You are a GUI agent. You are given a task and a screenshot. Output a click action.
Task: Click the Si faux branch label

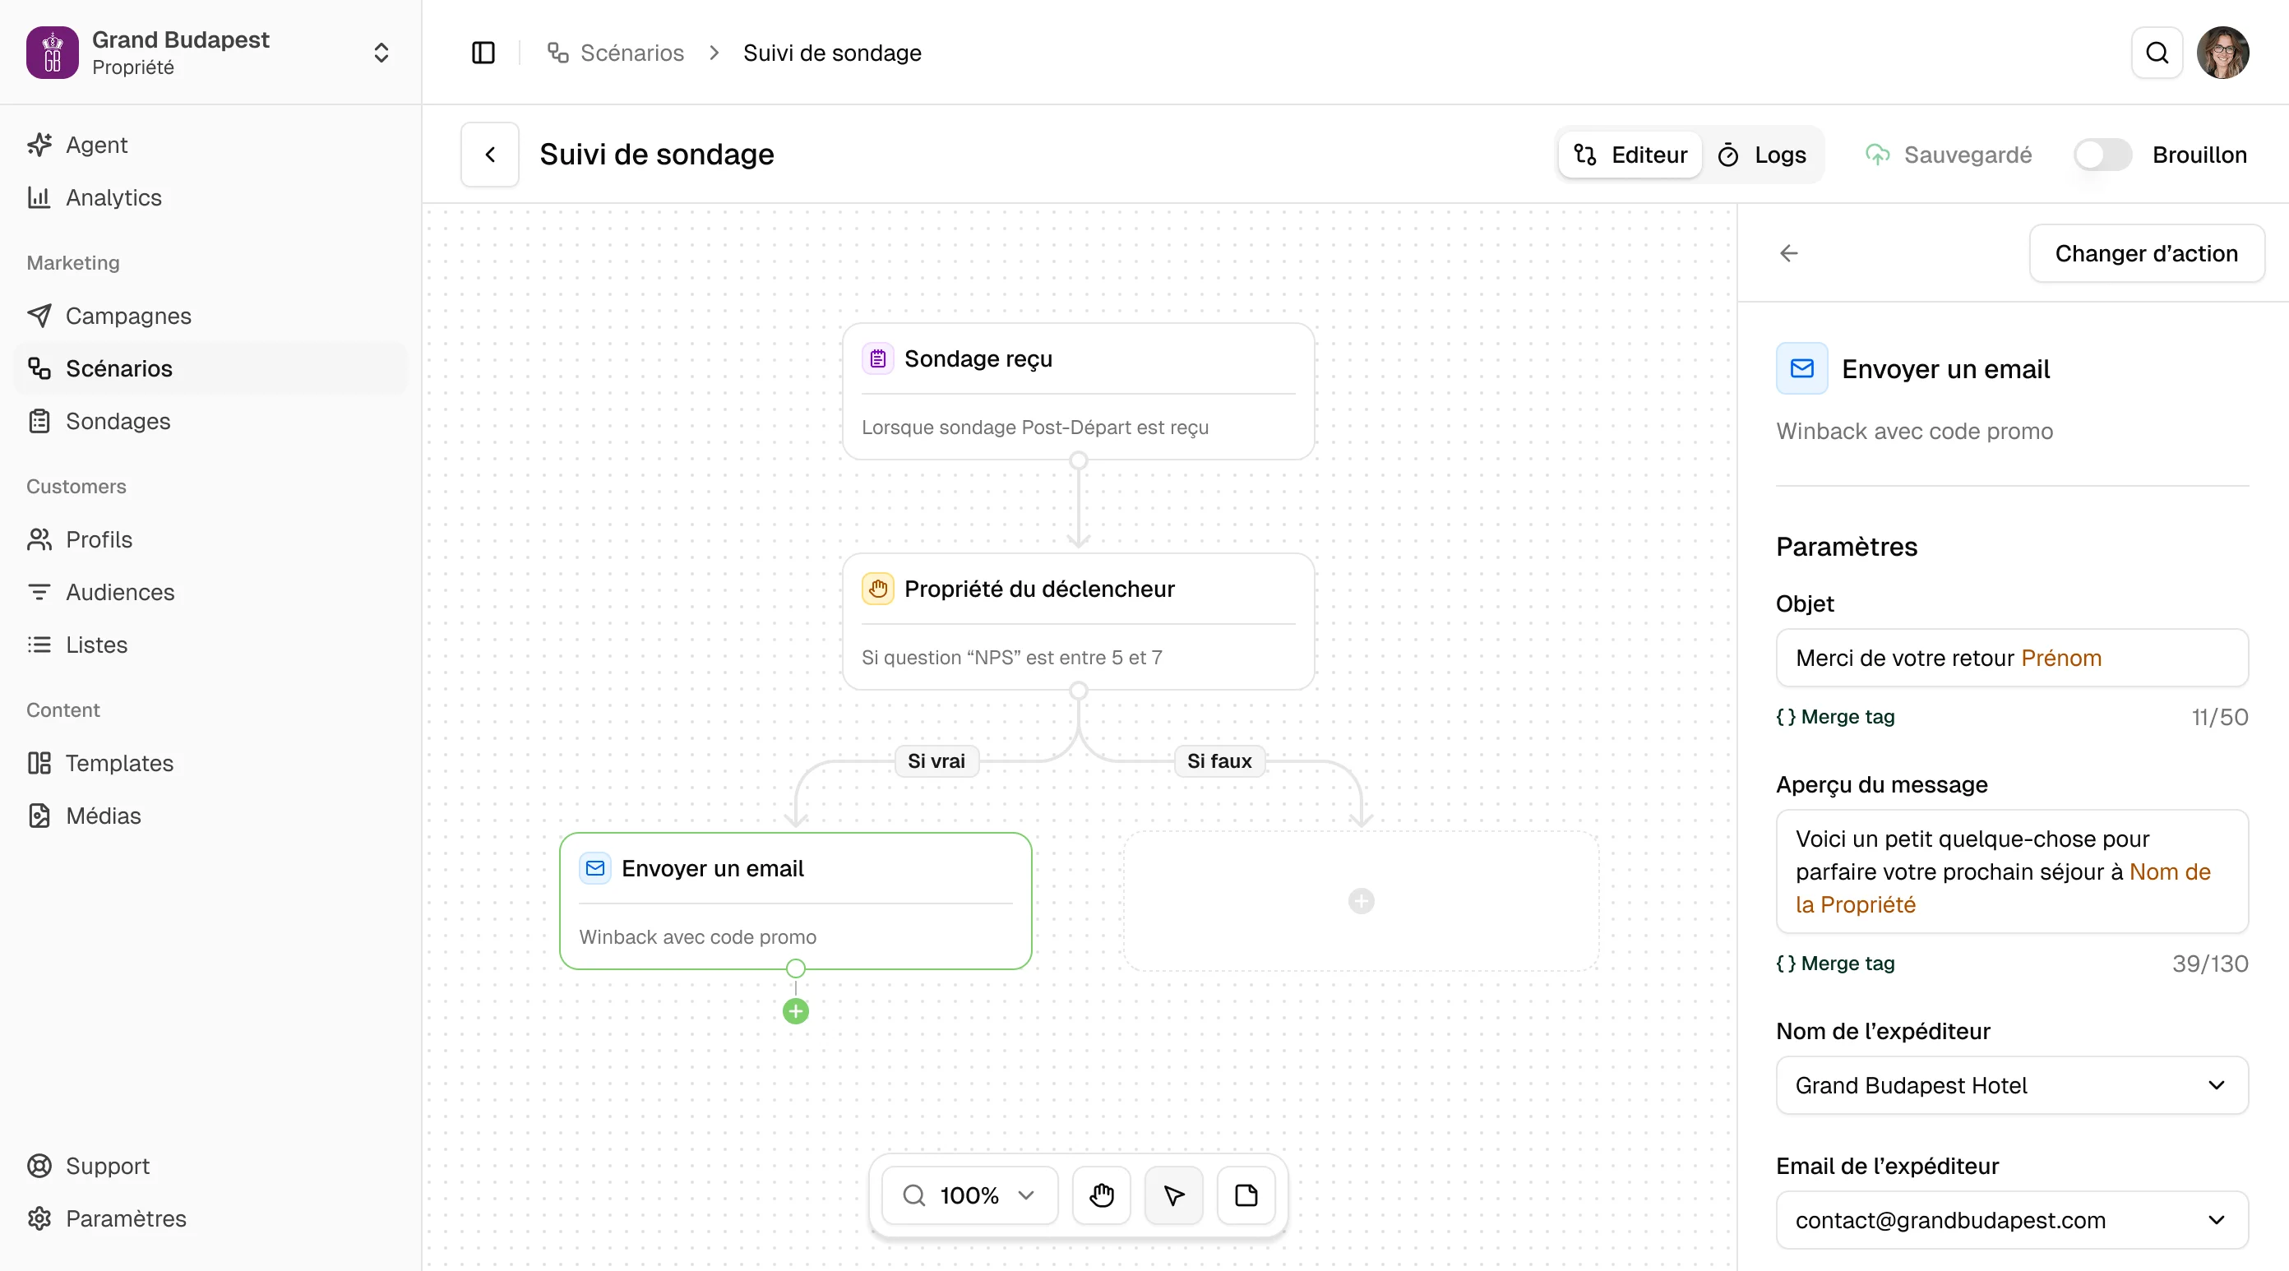click(x=1219, y=760)
